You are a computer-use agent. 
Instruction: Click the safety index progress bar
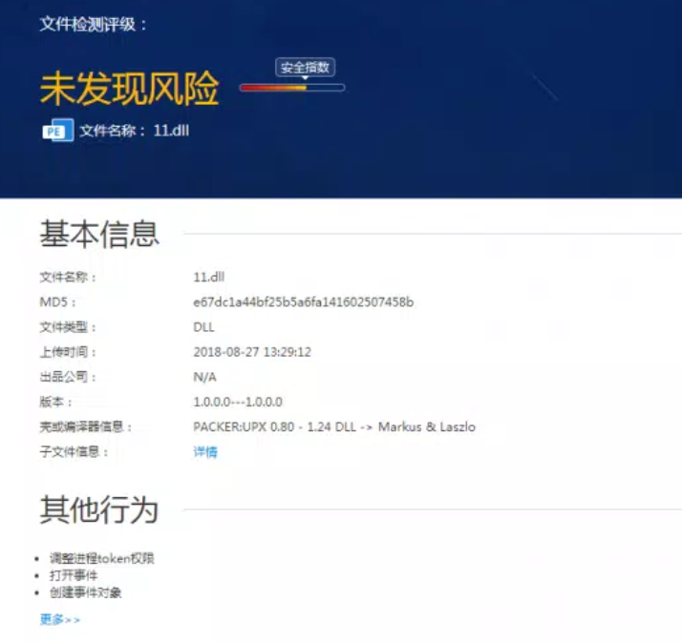pyautogui.click(x=292, y=88)
